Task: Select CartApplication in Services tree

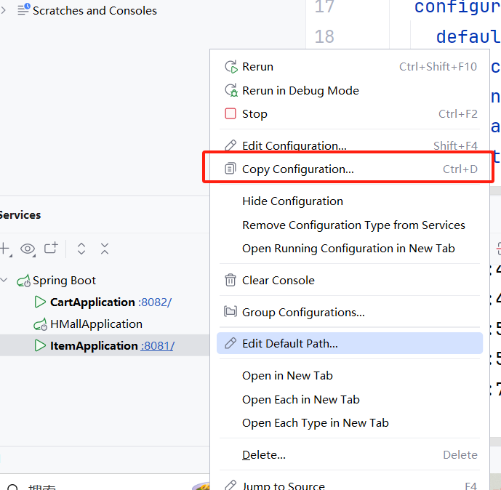Action: 92,302
